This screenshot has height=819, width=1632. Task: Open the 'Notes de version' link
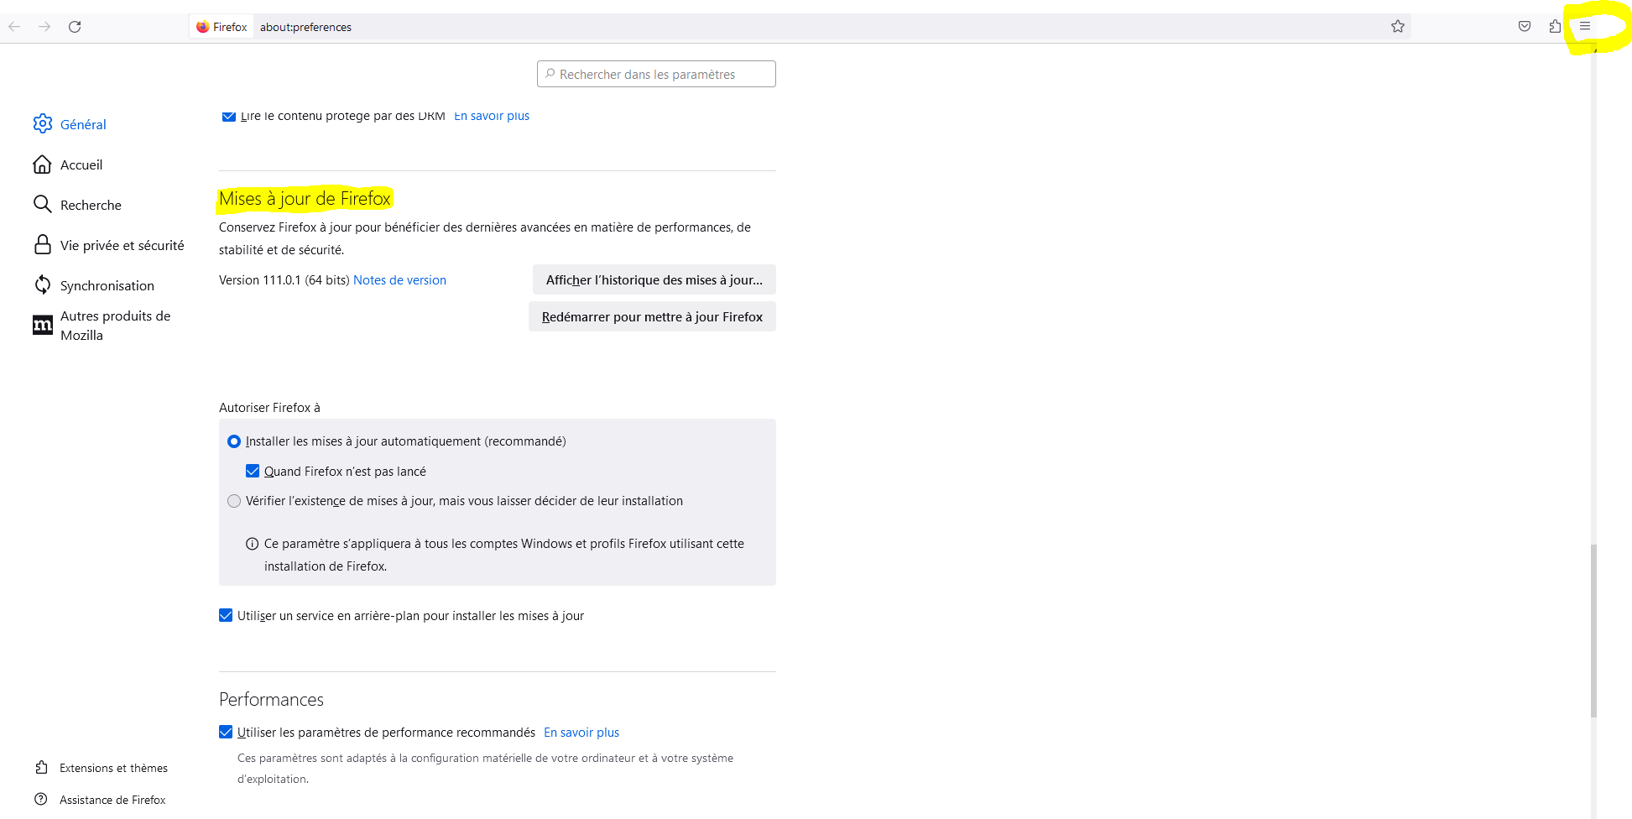pyautogui.click(x=399, y=280)
